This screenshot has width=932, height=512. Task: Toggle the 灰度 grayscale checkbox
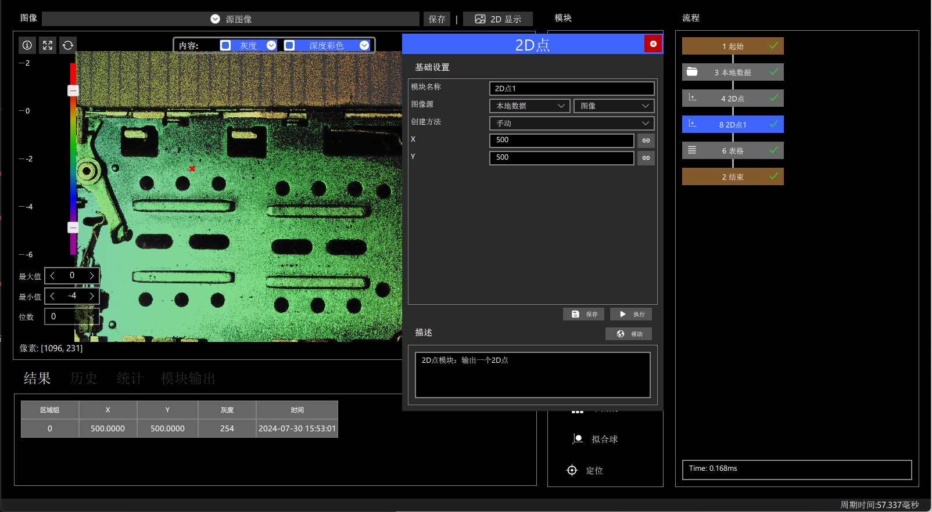226,45
